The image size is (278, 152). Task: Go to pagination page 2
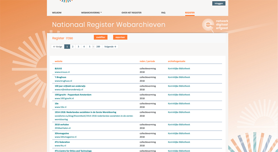(73, 47)
